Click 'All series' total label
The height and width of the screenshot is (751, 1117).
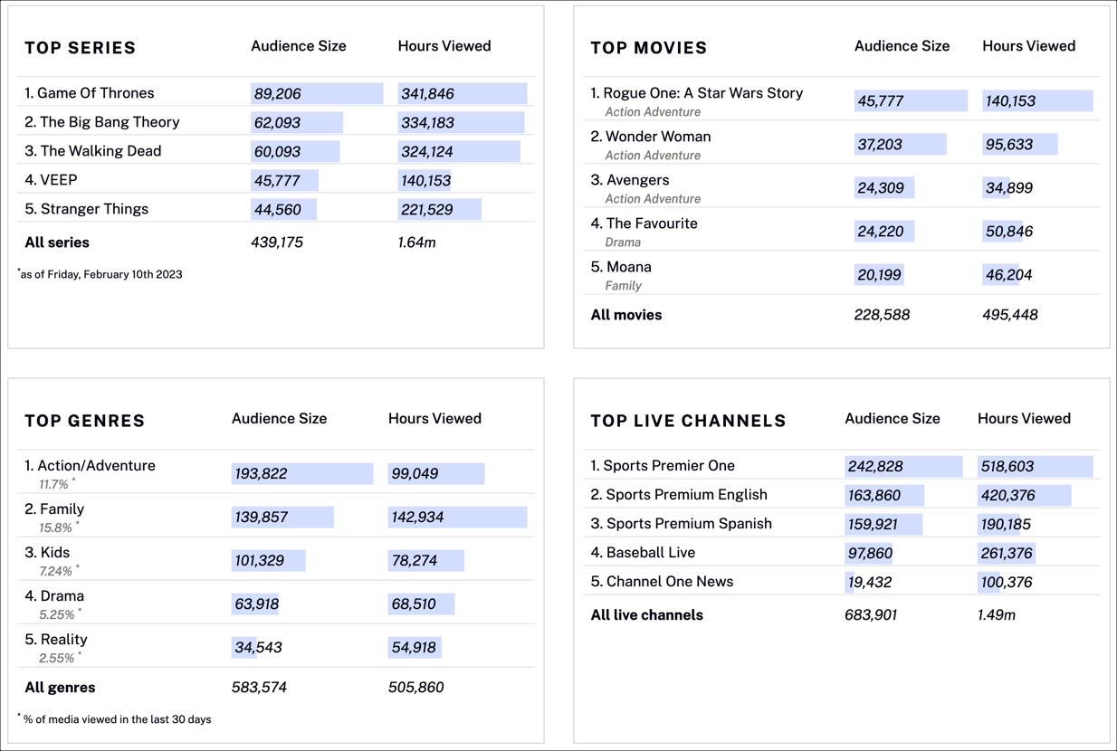point(57,242)
